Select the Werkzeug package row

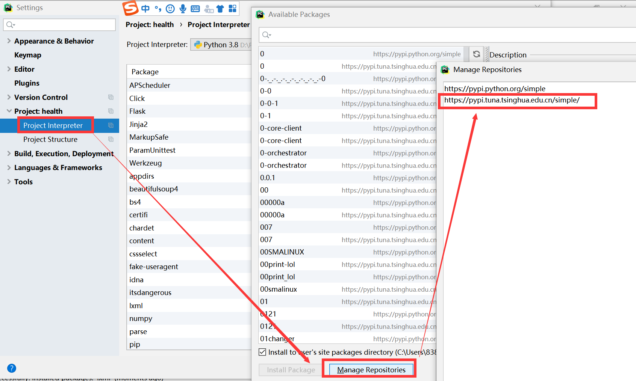(x=189, y=163)
